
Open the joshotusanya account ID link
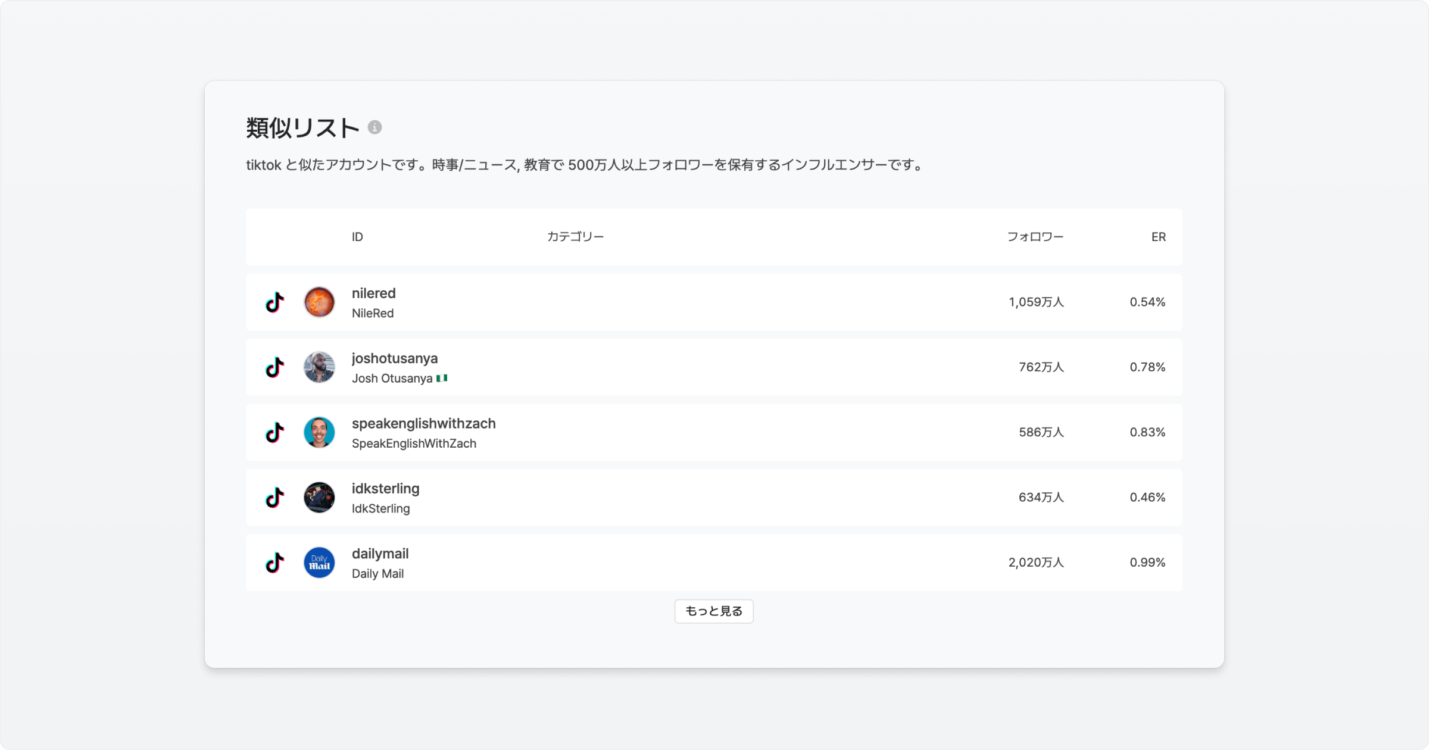(394, 358)
